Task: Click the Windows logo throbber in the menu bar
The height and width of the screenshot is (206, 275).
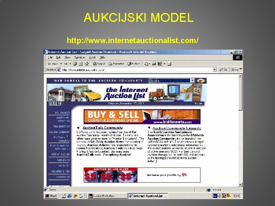Action: click(238, 58)
